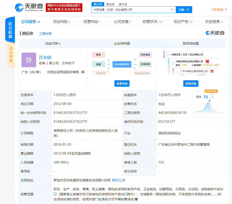This screenshot has height=204, width=232.
Task: Click the registration authority 广东省云浮市罗定市工商行政管理局
Action: pos(184,144)
